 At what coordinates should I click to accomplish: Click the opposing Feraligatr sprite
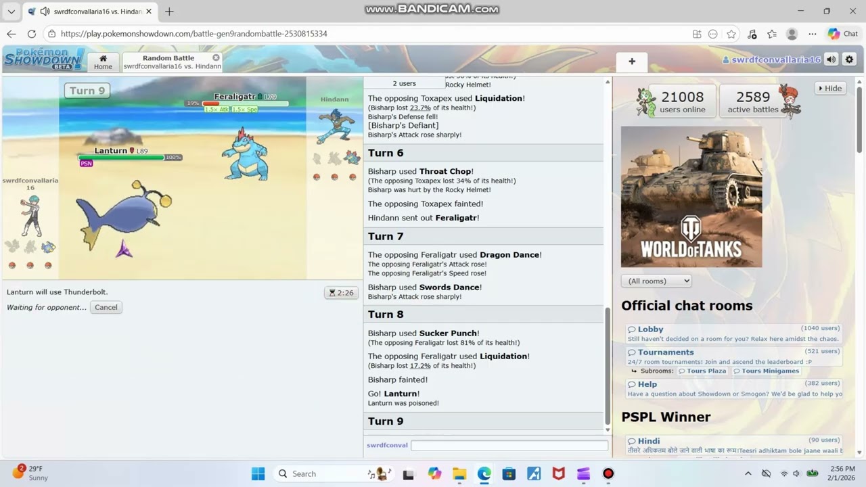point(245,154)
